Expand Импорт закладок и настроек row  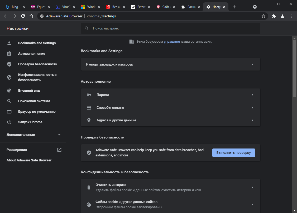[170, 65]
